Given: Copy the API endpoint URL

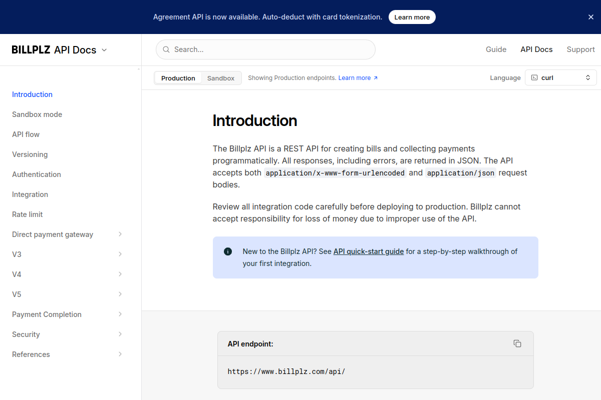Looking at the screenshot, I should (x=517, y=343).
